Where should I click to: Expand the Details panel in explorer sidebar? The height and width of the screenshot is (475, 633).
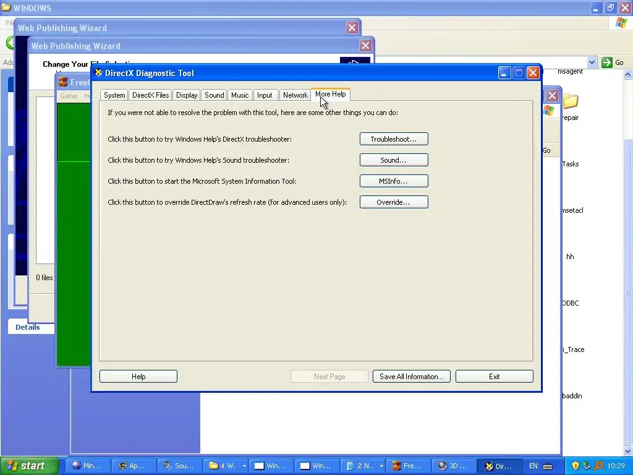pyautogui.click(x=27, y=327)
